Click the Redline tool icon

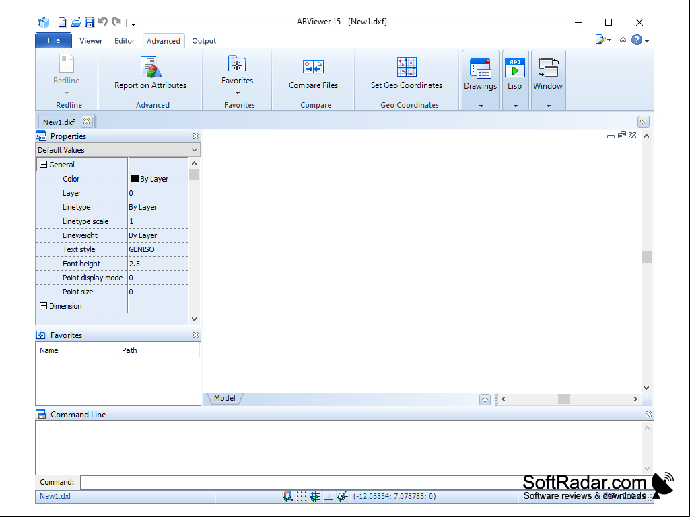[67, 64]
